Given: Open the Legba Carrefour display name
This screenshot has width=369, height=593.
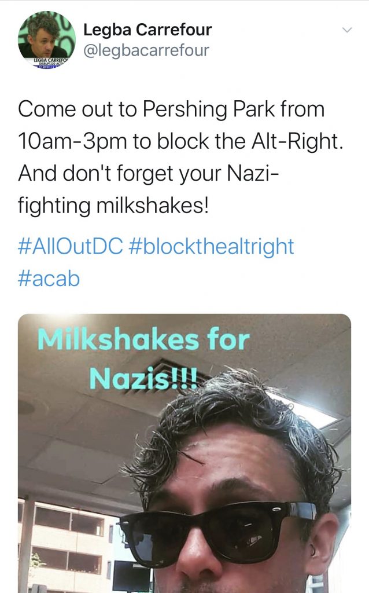Looking at the screenshot, I should (x=147, y=30).
